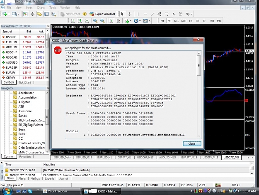Select Chin Breakout Alert indicator
This screenshot has width=259, height=195.
pos(31,148)
